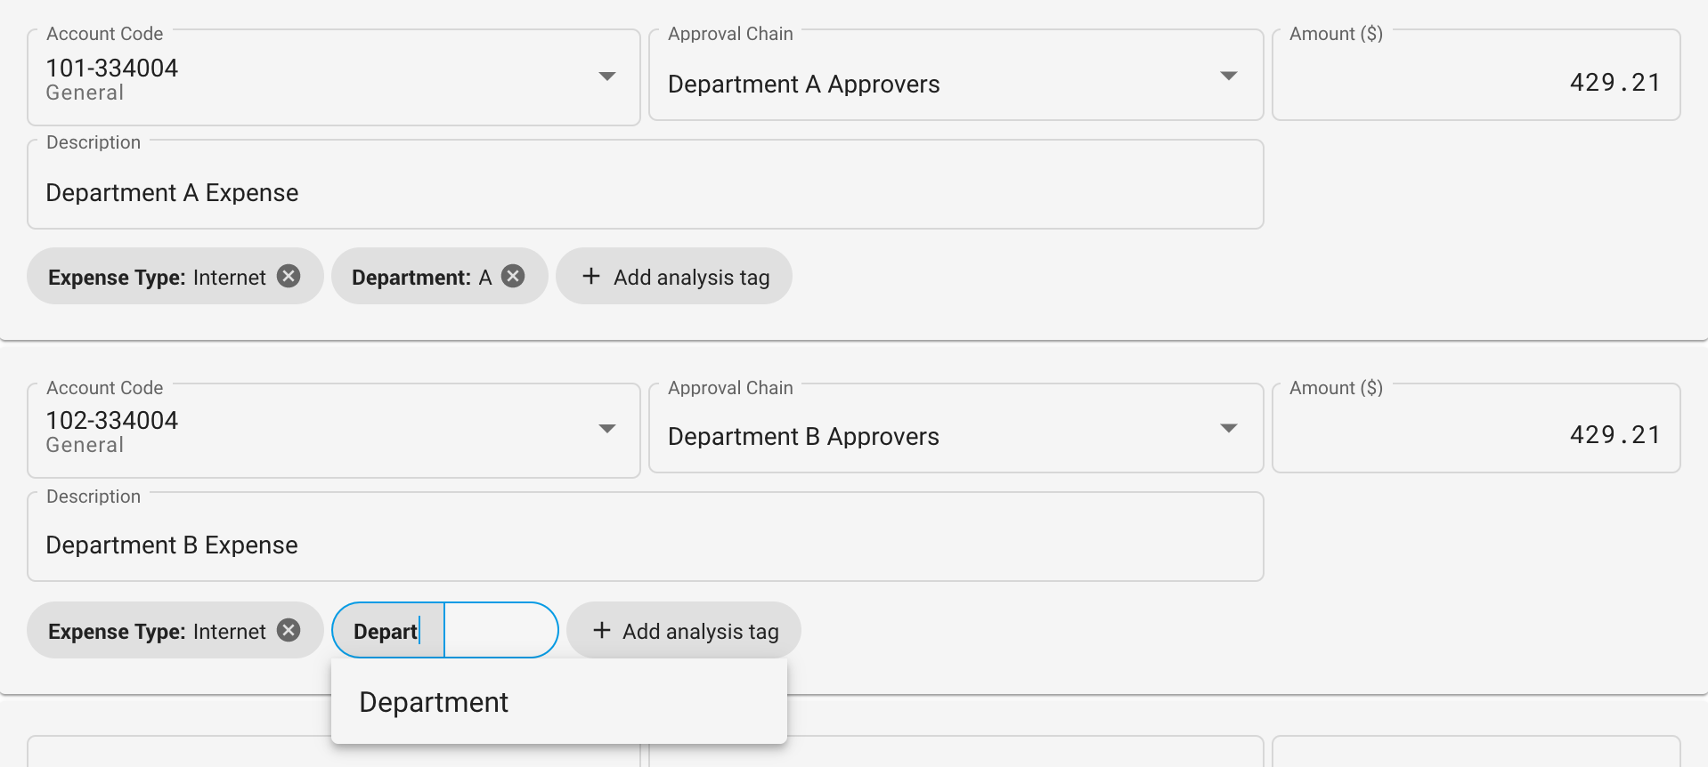
Task: Edit the amount for account 101-334004
Action: click(1476, 76)
